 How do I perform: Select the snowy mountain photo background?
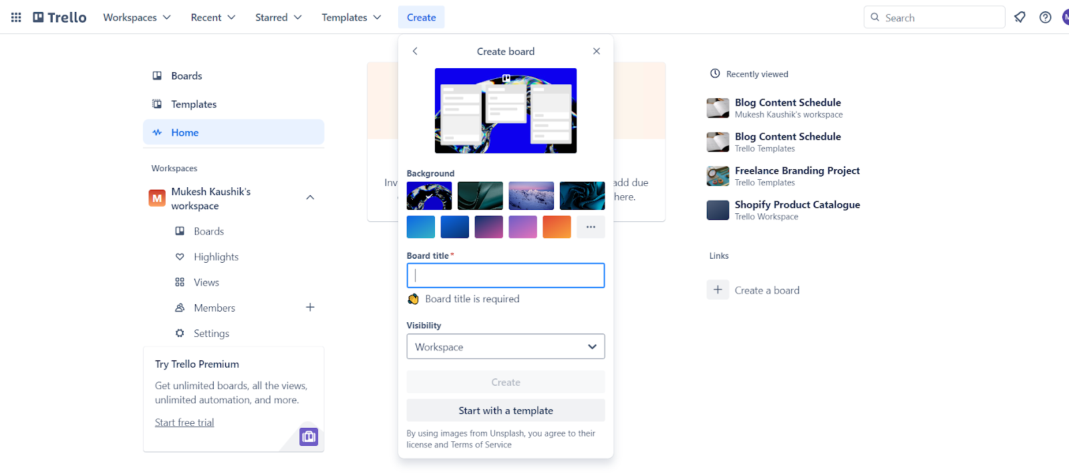(x=531, y=196)
